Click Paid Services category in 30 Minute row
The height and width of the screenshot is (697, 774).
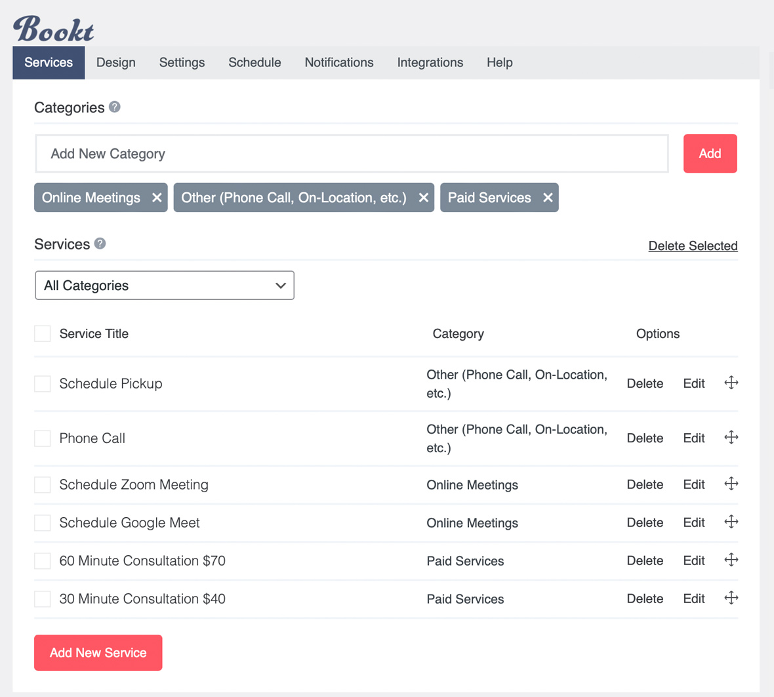click(x=465, y=599)
